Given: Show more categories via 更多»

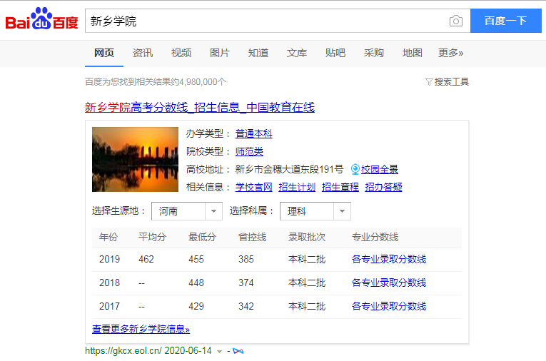Looking at the screenshot, I should coord(450,53).
